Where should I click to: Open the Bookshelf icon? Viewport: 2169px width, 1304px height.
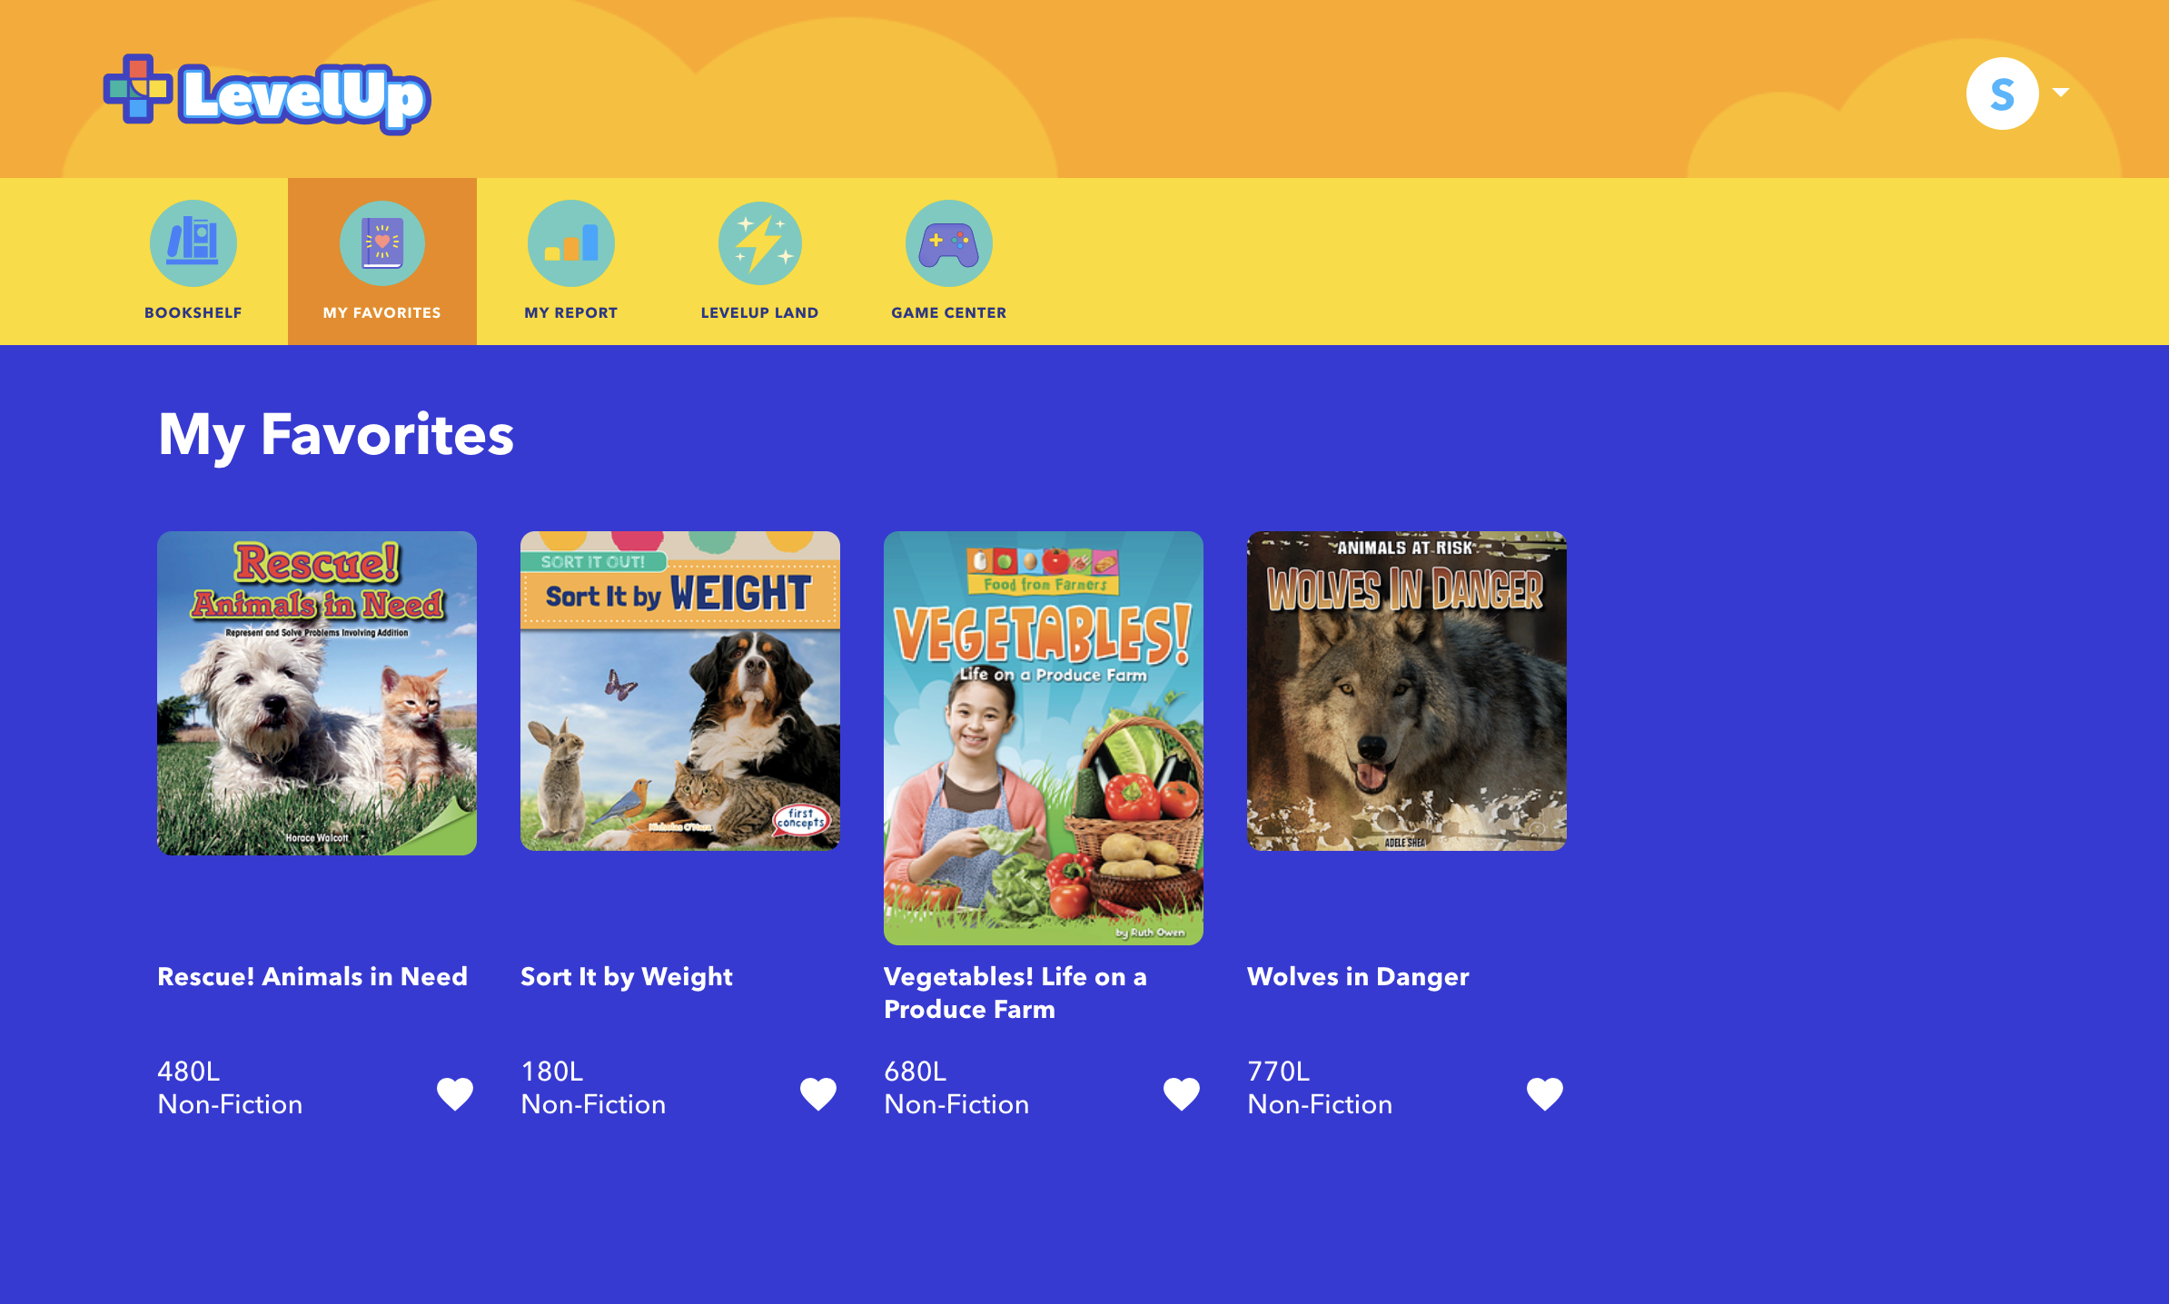coord(193,243)
